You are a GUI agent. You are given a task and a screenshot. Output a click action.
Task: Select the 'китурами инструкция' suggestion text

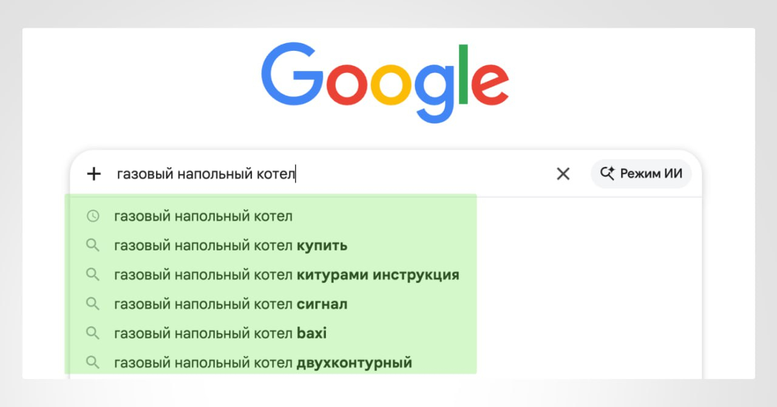[378, 275]
